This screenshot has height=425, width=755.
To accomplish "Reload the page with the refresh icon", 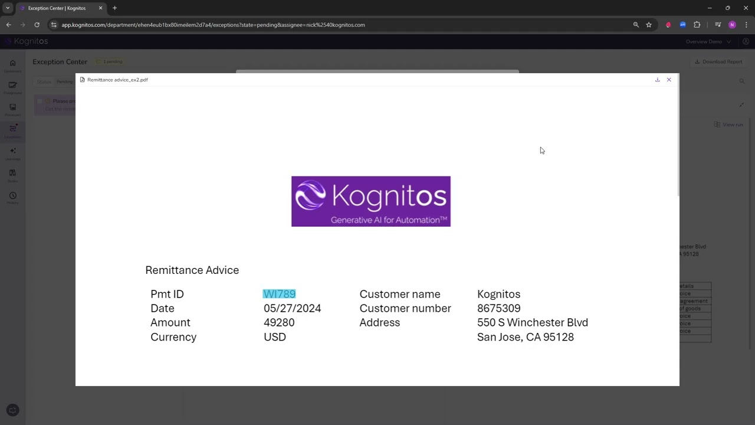I will click(37, 25).
